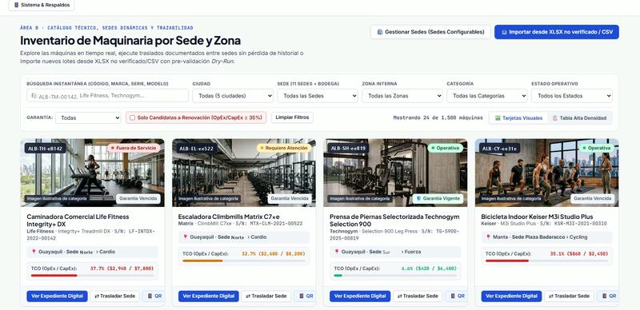Image resolution: width=640 pixels, height=310 pixels.
Task: Open QR code for Keiser M3i bike
Action: point(608,296)
